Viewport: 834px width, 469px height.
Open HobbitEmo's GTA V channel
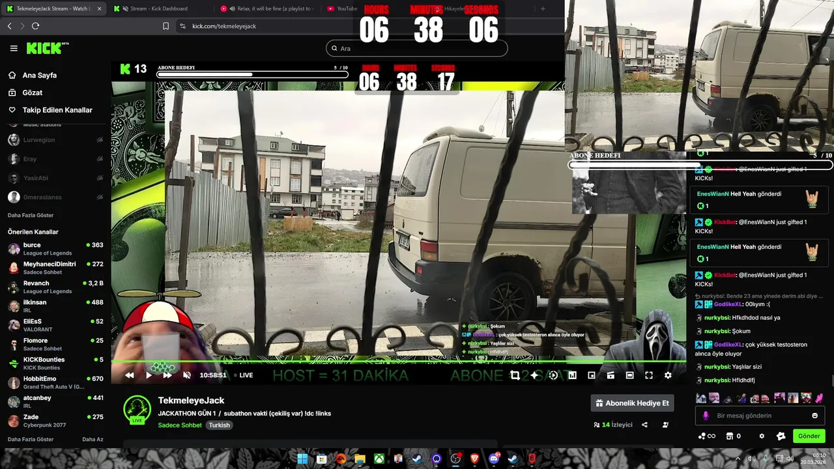click(x=55, y=382)
